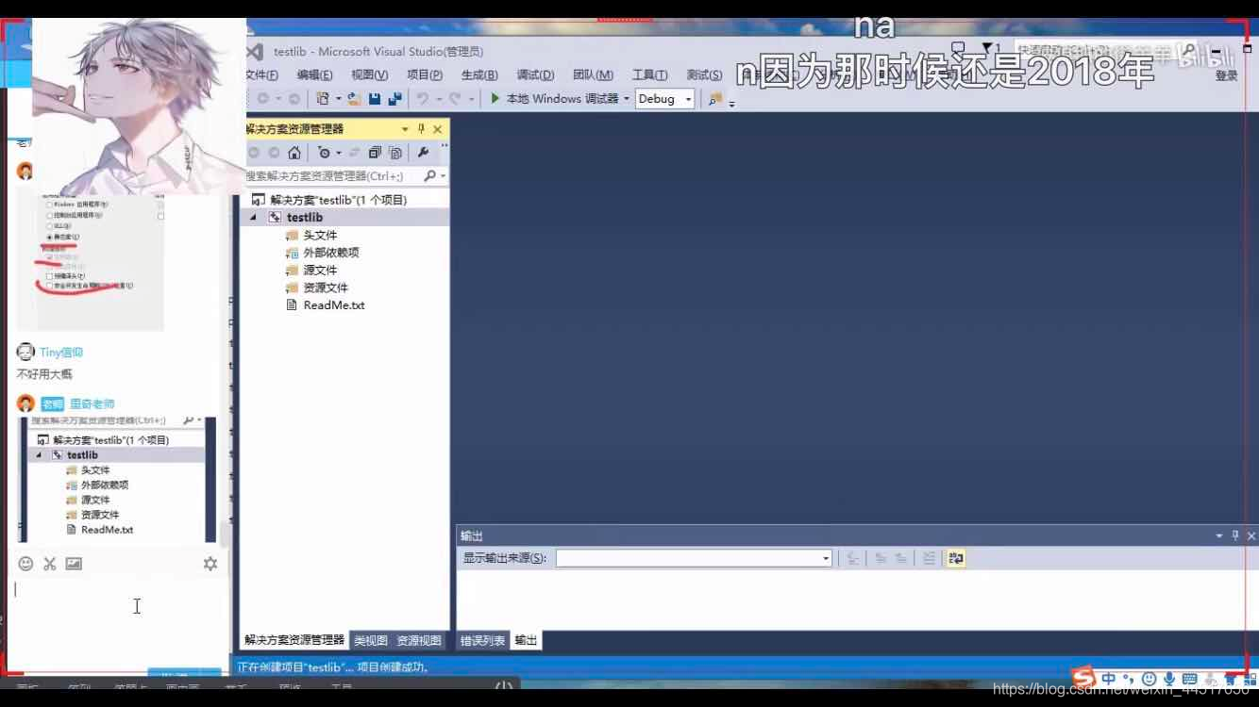Select the 解决方案资源管理器 bottom tab

click(294, 640)
